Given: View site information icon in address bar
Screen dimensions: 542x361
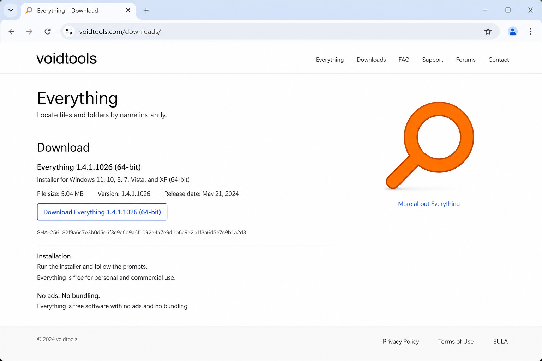Looking at the screenshot, I should coord(69,32).
